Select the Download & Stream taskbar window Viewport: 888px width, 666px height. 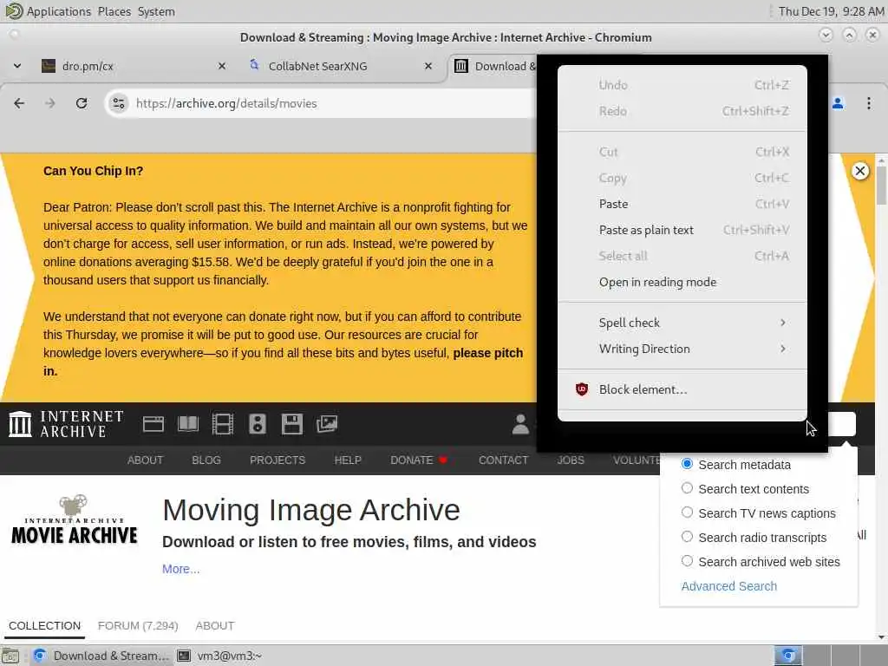point(101,656)
